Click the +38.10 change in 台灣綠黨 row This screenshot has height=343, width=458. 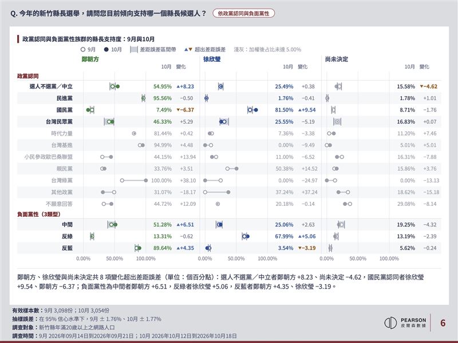pos(188,181)
